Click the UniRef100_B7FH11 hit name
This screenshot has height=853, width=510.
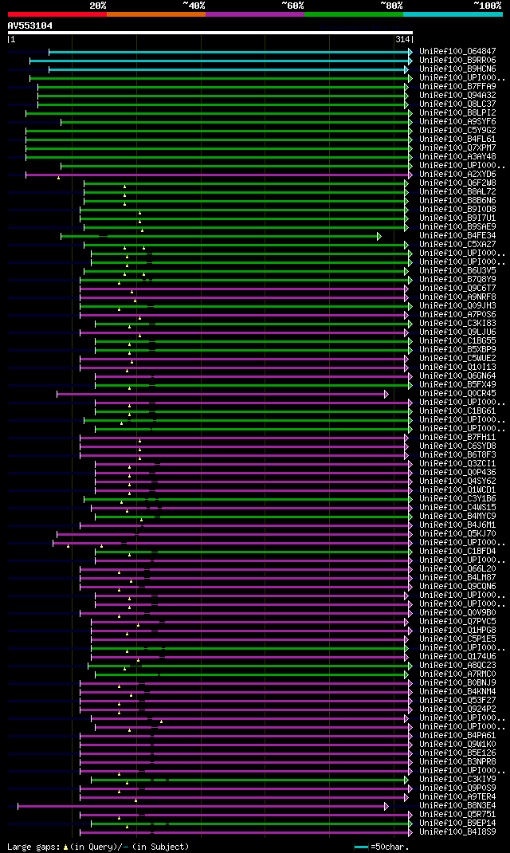click(x=457, y=438)
